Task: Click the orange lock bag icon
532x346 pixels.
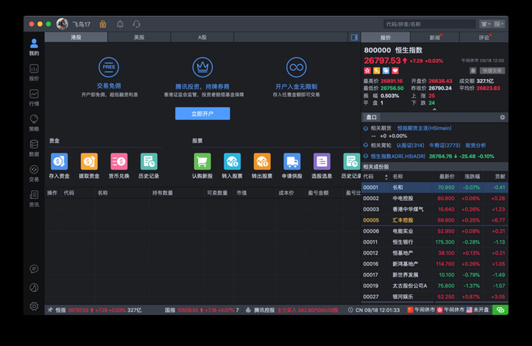Action: point(103,24)
